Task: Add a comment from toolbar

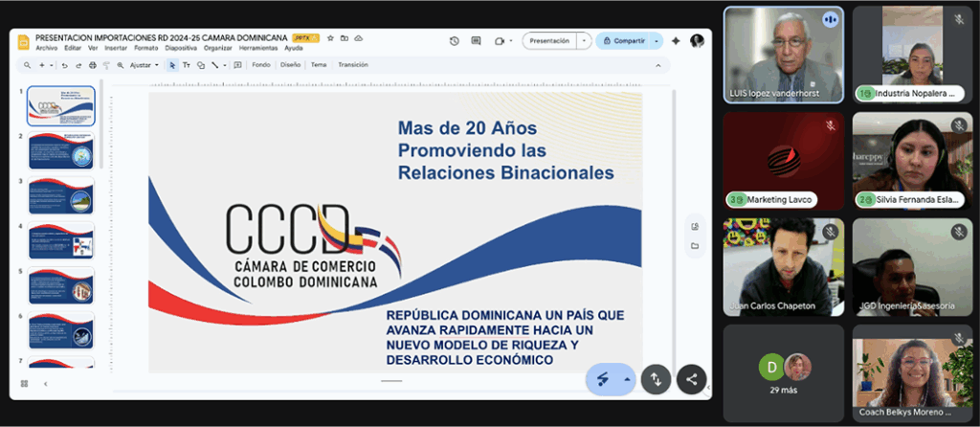Action: [x=237, y=65]
